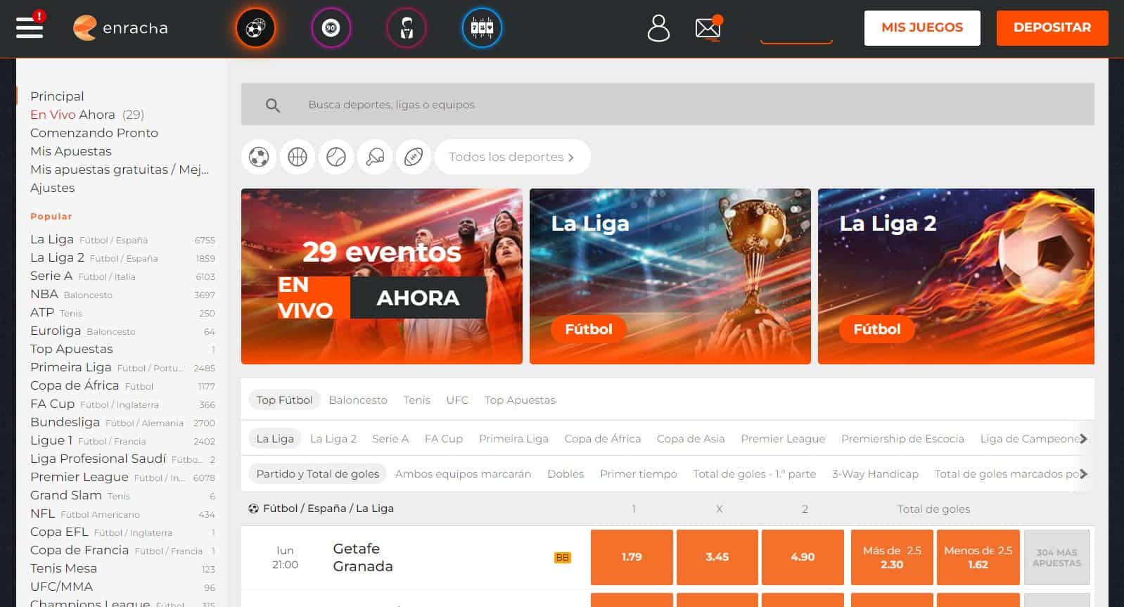
Task: Open Mis apuestas gratuitas link
Action: (120, 170)
